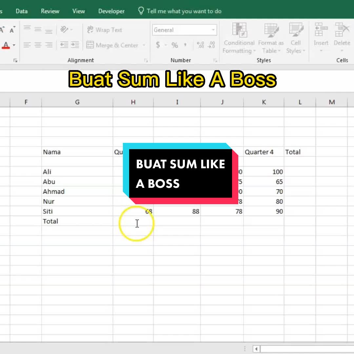Click horizontal scrollbar left arrow
Viewport: 354px width, 354px height.
click(x=256, y=349)
